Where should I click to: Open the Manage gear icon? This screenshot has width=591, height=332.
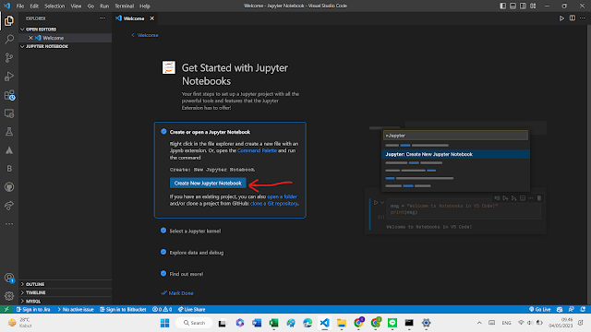point(9,296)
